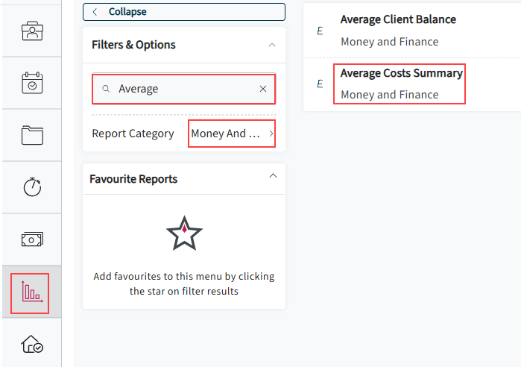The width and height of the screenshot is (521, 367).
Task: Click the Collapse panel button
Action: click(184, 12)
